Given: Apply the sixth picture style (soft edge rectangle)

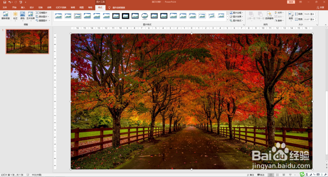Looking at the screenshot, I should tap(106, 16).
